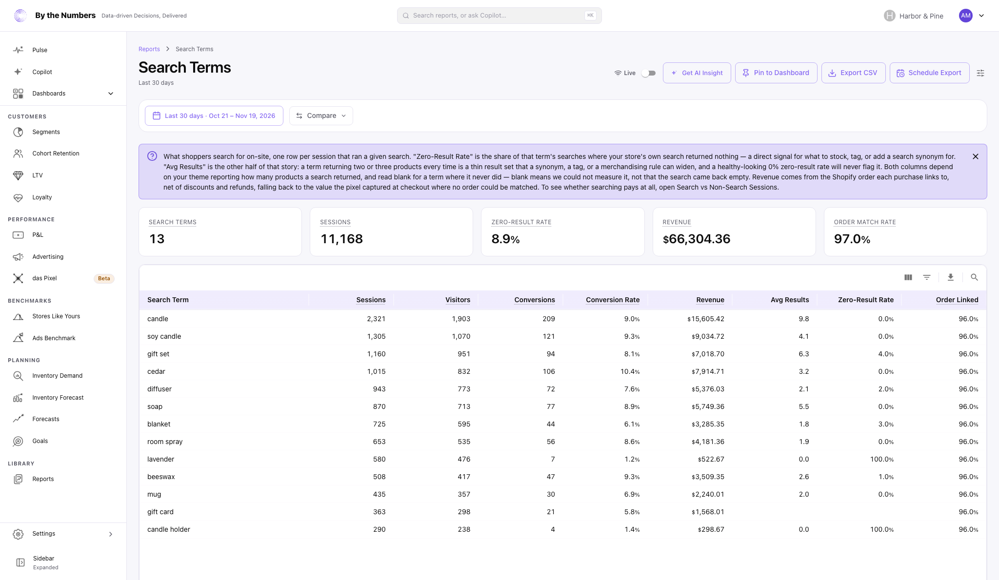Click the "lavender" search term row
The image size is (999, 580).
click(562, 459)
